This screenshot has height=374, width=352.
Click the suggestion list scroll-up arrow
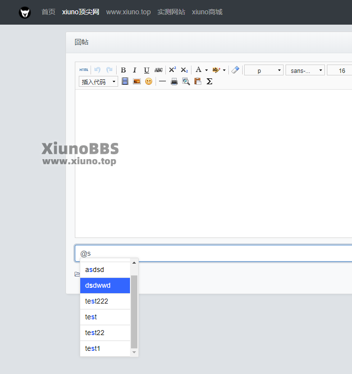134,263
